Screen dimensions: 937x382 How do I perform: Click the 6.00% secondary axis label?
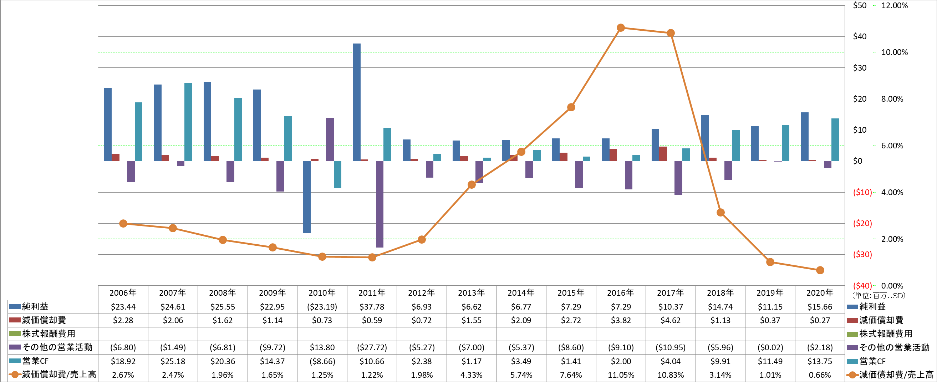tap(892, 146)
